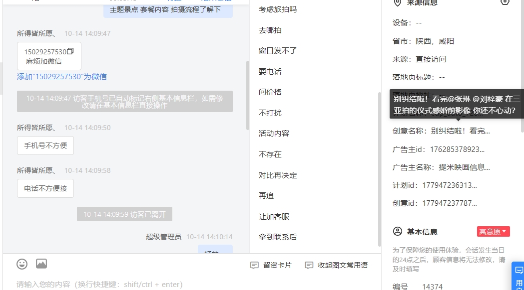Choose the 对比再决定 quick phrase
The height and width of the screenshot is (290, 524).
pyautogui.click(x=278, y=175)
